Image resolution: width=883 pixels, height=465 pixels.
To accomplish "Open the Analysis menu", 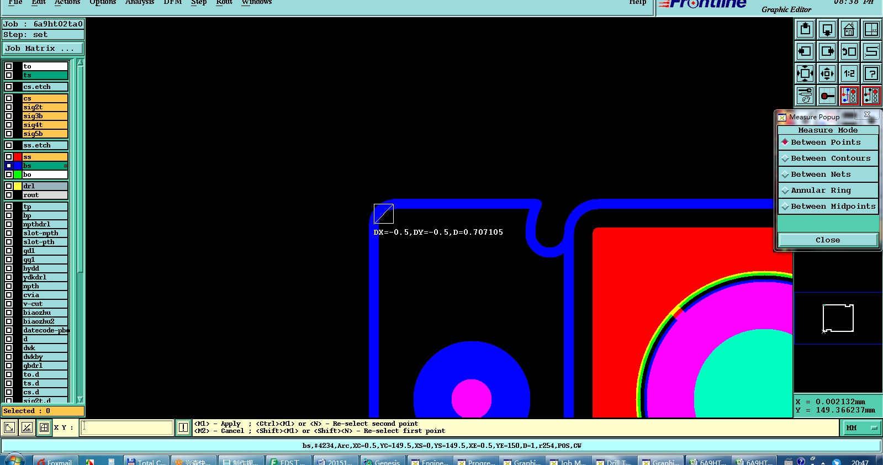I will (x=140, y=2).
